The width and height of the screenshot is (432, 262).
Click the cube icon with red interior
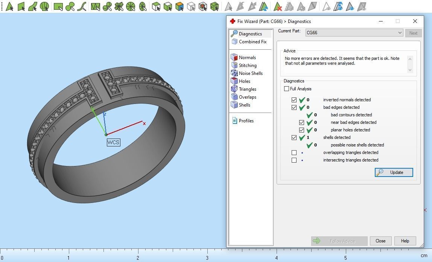click(x=203, y=6)
